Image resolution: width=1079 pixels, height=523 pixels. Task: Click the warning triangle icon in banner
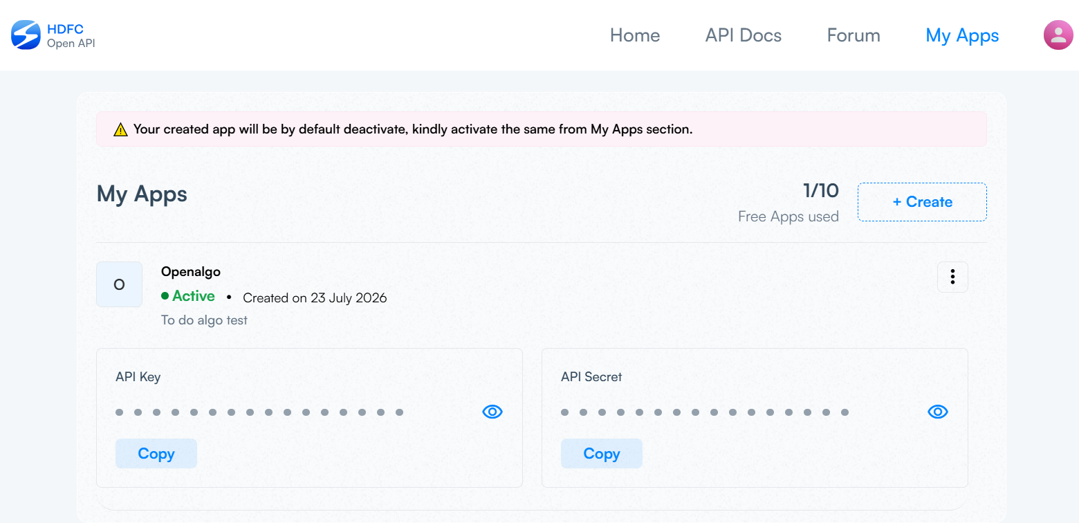[120, 129]
